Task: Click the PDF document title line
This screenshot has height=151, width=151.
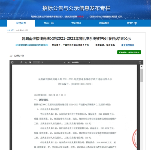Action: [75, 79]
